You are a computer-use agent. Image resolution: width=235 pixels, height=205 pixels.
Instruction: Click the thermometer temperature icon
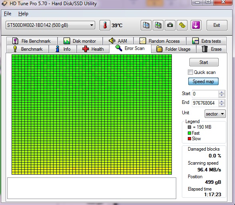(105, 25)
